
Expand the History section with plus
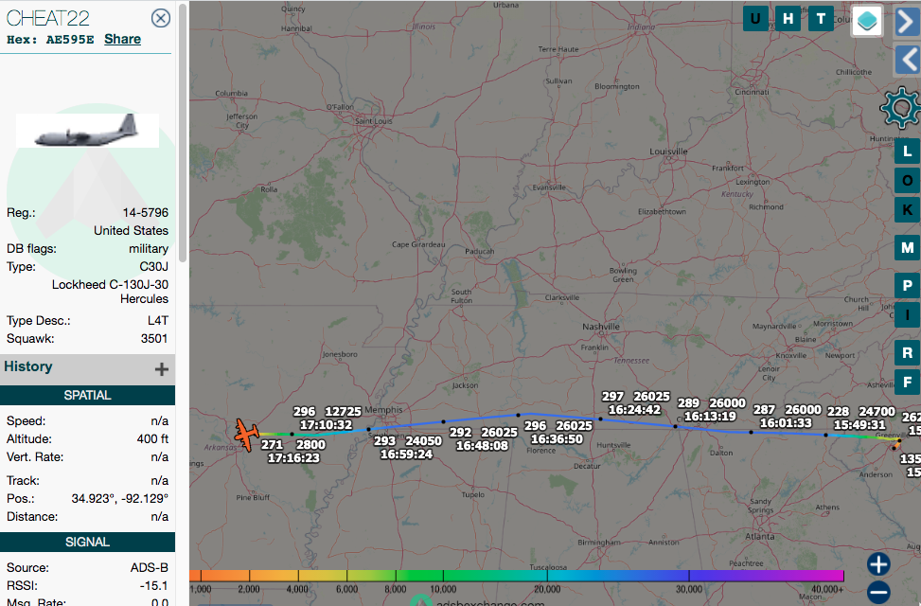(x=162, y=368)
